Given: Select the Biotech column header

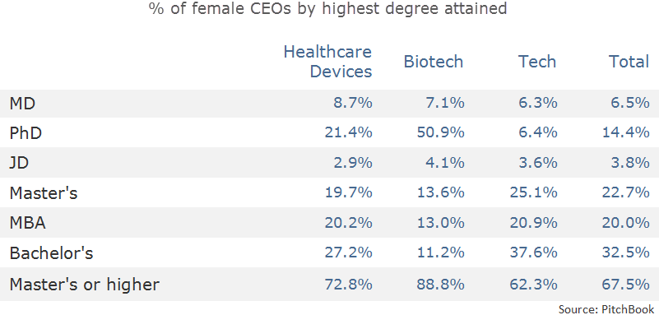Looking at the screenshot, I should pyautogui.click(x=434, y=62).
